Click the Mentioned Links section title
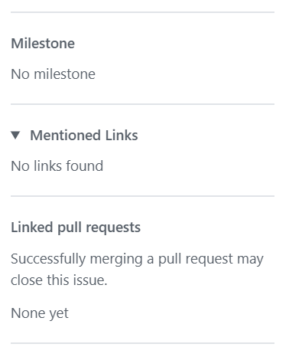 84,136
